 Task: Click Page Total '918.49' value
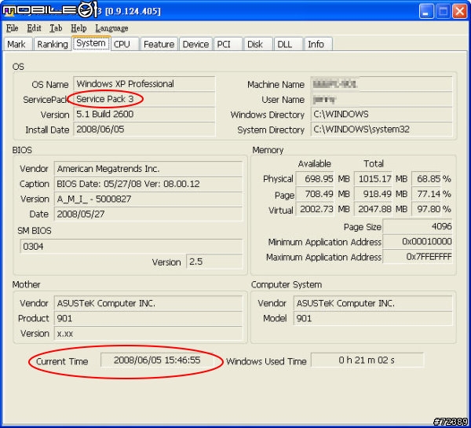point(373,194)
